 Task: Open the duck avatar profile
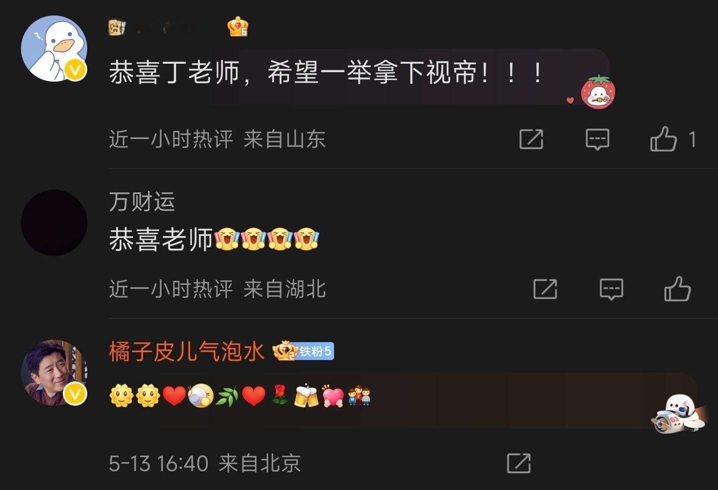tap(54, 48)
